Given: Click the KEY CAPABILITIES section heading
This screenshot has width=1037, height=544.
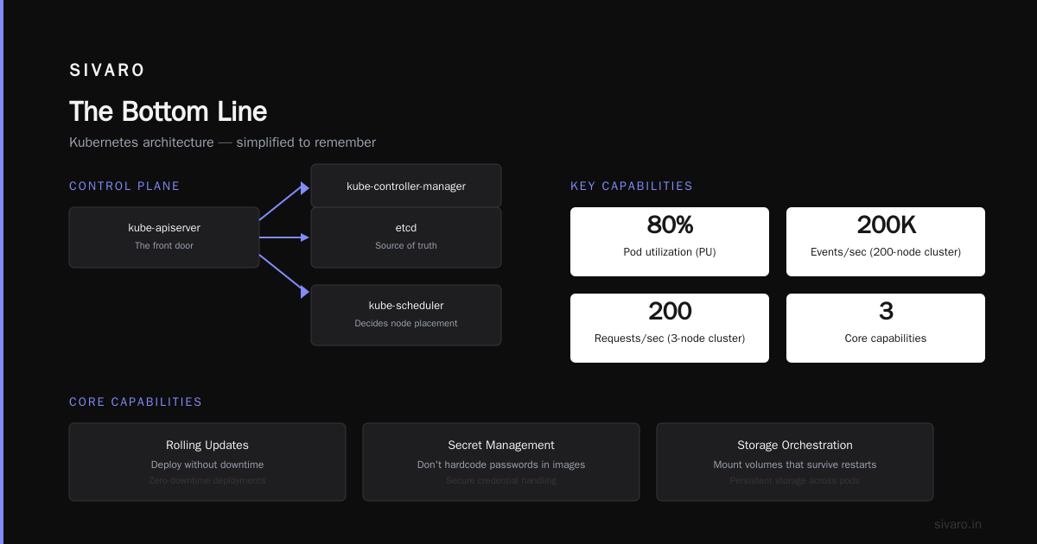Looking at the screenshot, I should pyautogui.click(x=632, y=186).
